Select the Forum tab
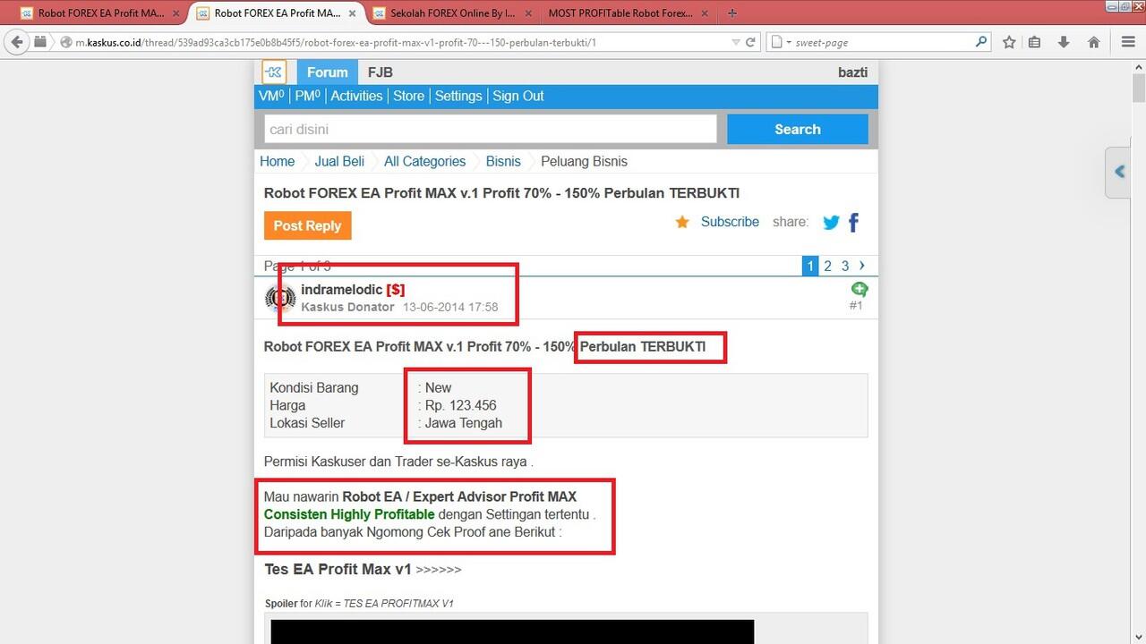Viewport: 1146px width, 644px height. [328, 72]
